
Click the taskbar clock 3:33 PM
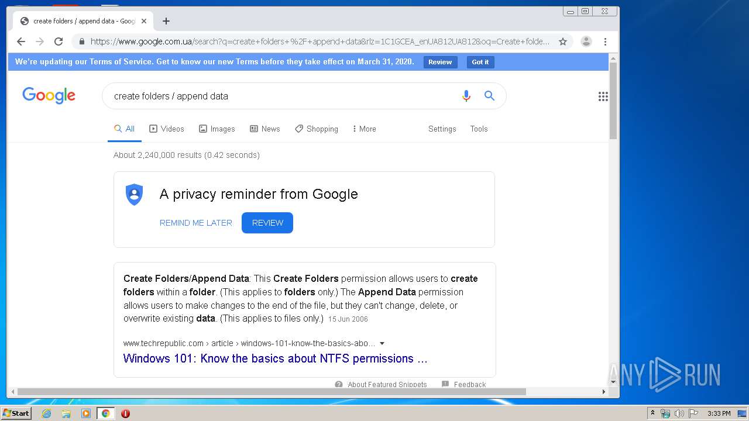tap(719, 413)
